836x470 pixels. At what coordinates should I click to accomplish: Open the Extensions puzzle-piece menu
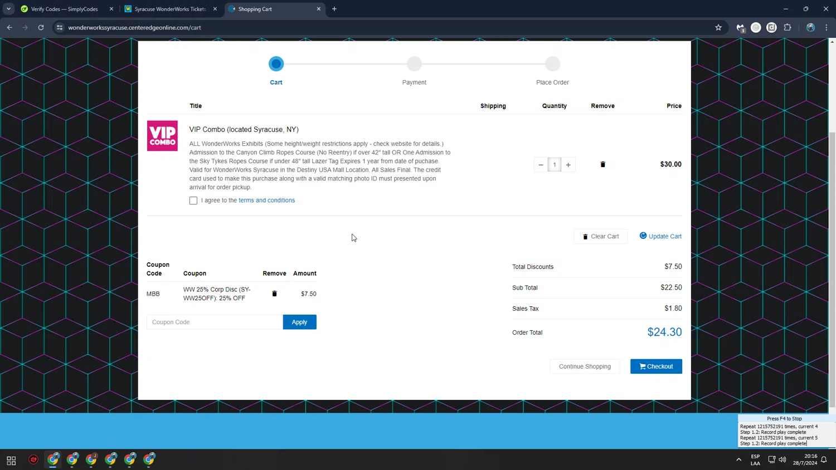pyautogui.click(x=788, y=27)
